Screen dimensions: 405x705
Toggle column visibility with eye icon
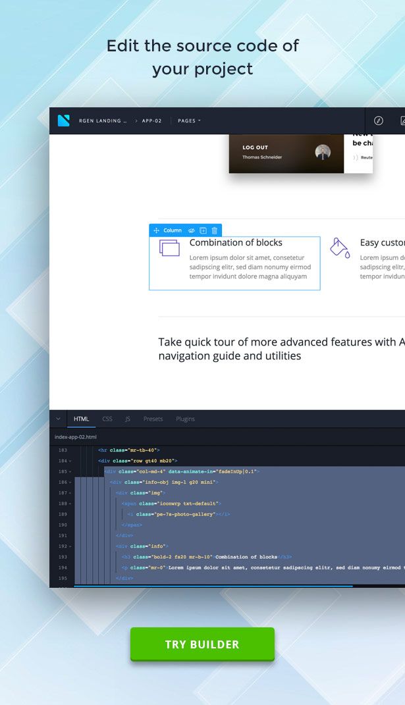(x=192, y=230)
